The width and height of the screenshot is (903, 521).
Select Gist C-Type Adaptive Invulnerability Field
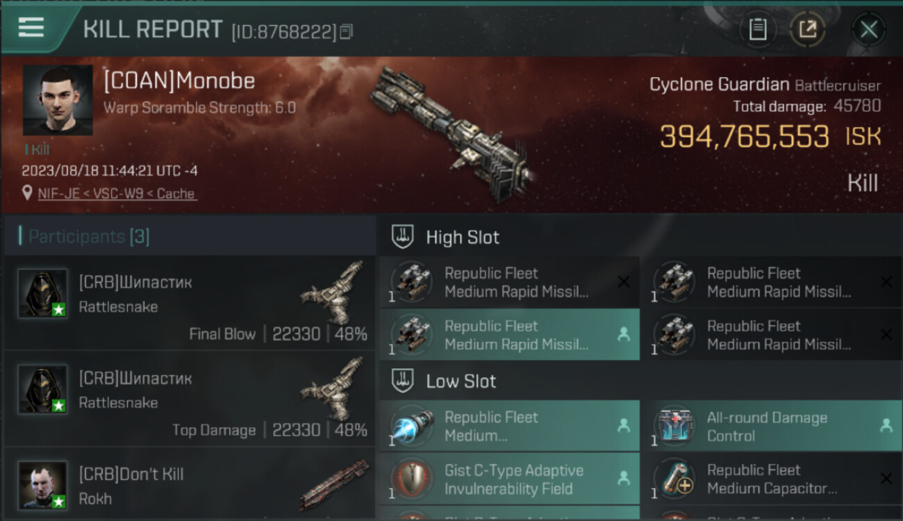click(x=509, y=479)
